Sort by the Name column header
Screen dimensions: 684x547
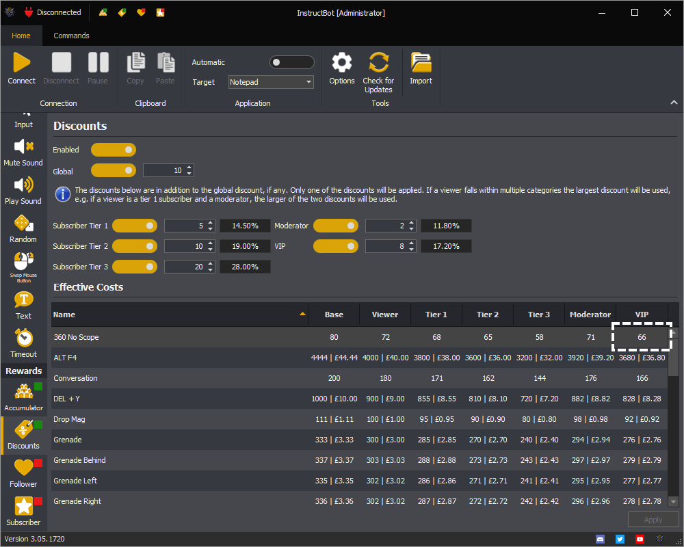(180, 315)
